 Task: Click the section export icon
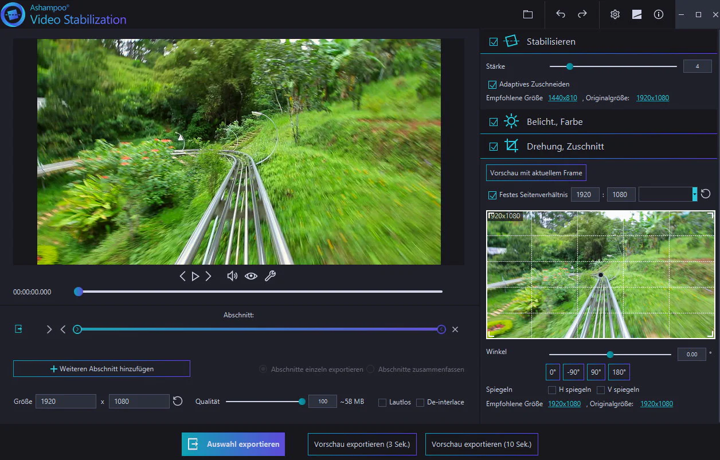(x=19, y=329)
